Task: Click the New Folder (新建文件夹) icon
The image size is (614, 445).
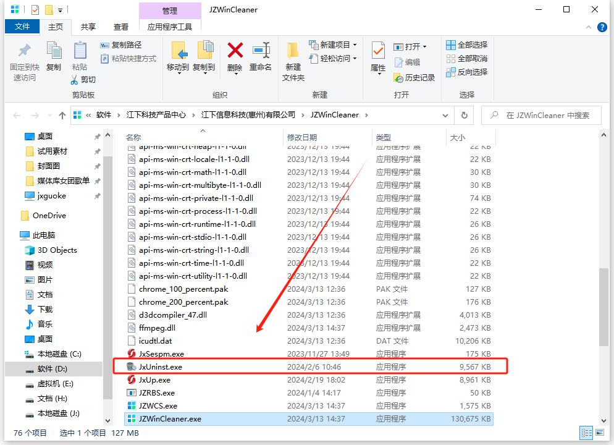Action: [293, 51]
